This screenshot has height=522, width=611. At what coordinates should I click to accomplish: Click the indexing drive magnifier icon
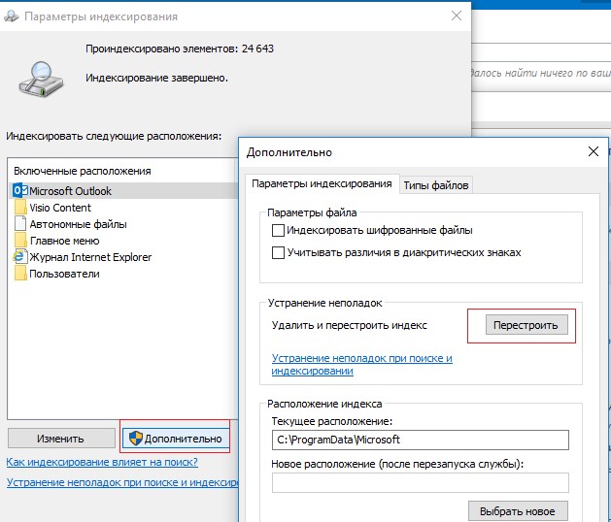[x=41, y=79]
